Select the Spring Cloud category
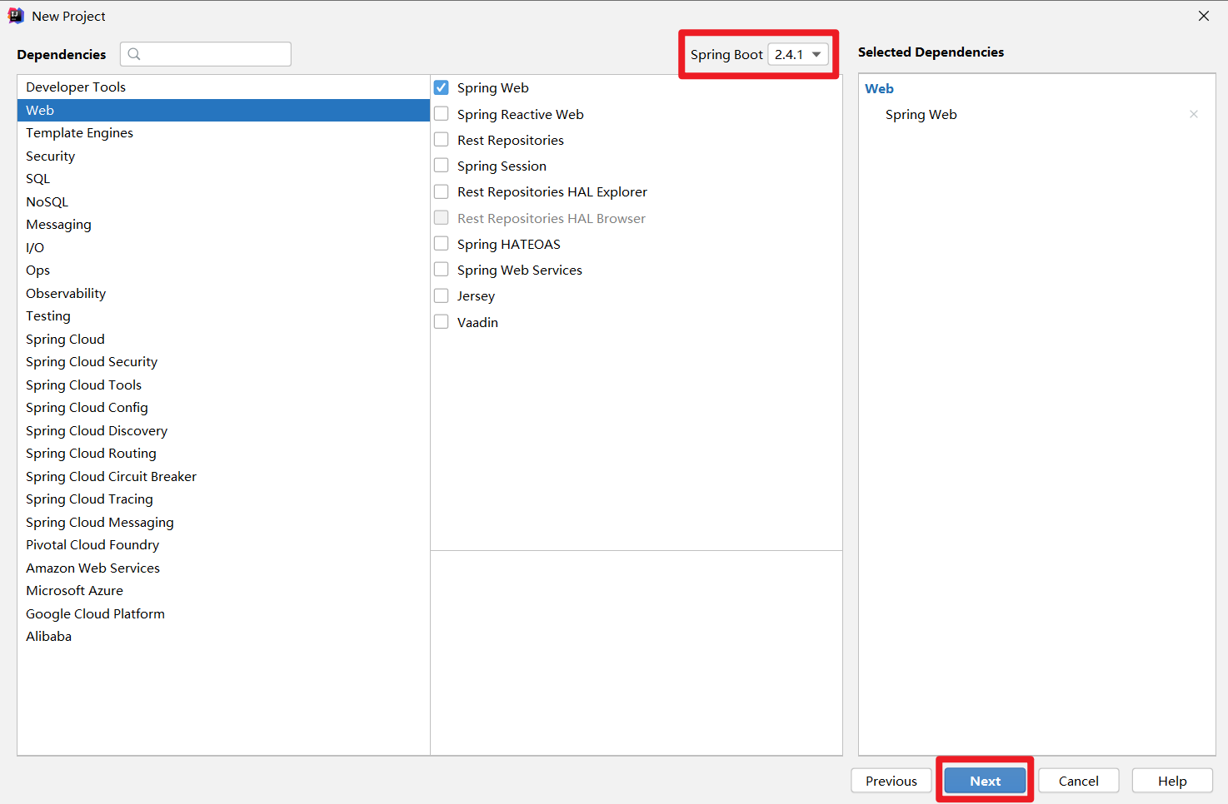The height and width of the screenshot is (804, 1228). click(x=223, y=339)
